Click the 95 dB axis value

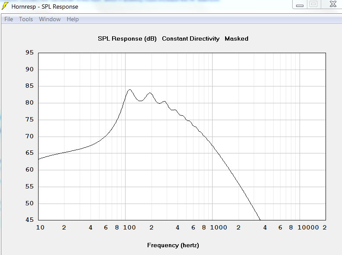[29, 52]
